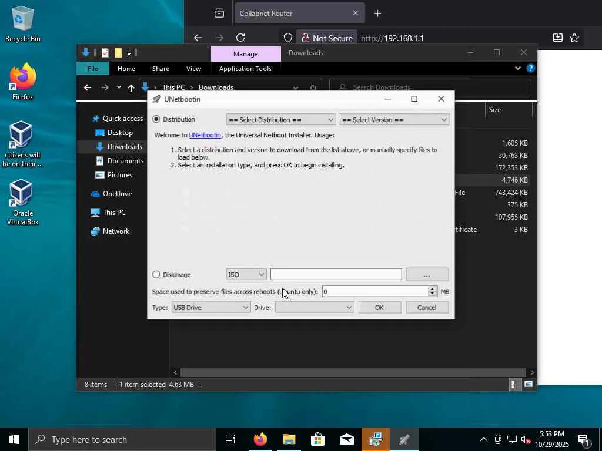Reload the page in Firefox
Viewport: 602px width, 451px height.
point(240,38)
